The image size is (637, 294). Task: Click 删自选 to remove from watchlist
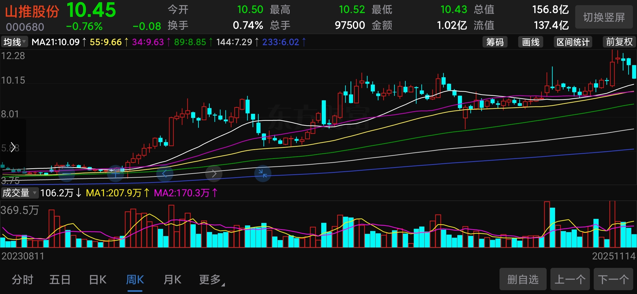(523, 279)
